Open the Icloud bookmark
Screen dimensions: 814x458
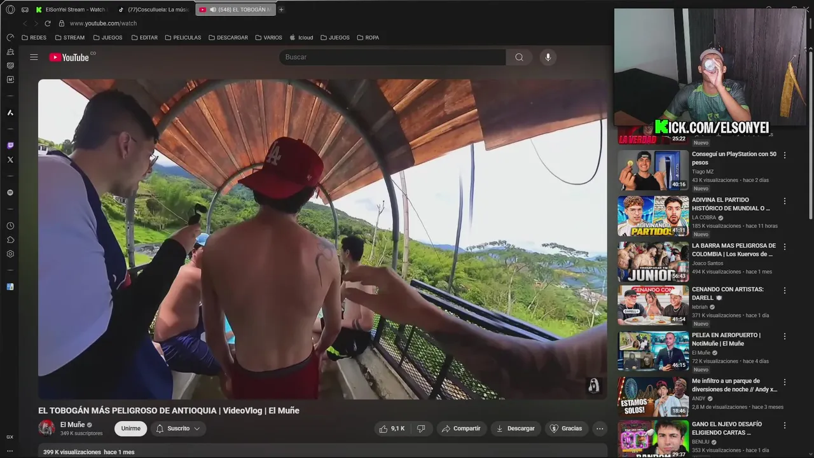[x=301, y=38]
